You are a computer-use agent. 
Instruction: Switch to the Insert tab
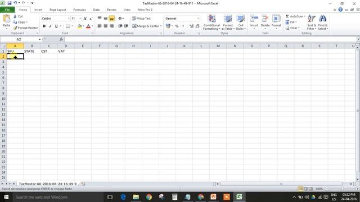coord(38,10)
